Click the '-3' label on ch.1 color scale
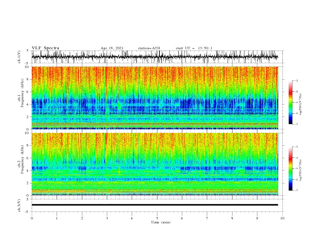The width and height of the screenshot is (318, 245). pos(296,80)
